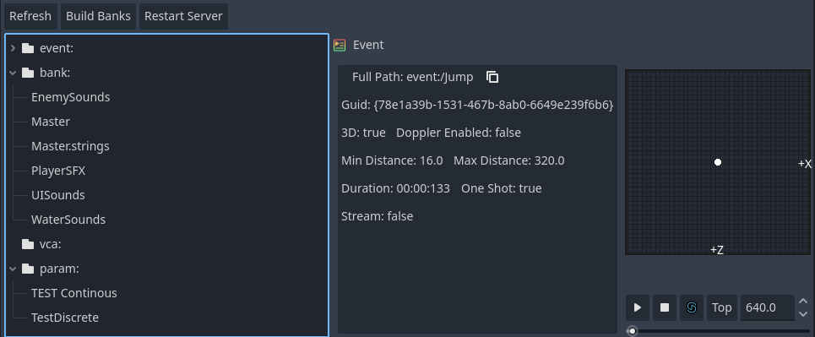The image size is (815, 337).
Task: Expand the event: folder chevron
Action: click(13, 48)
